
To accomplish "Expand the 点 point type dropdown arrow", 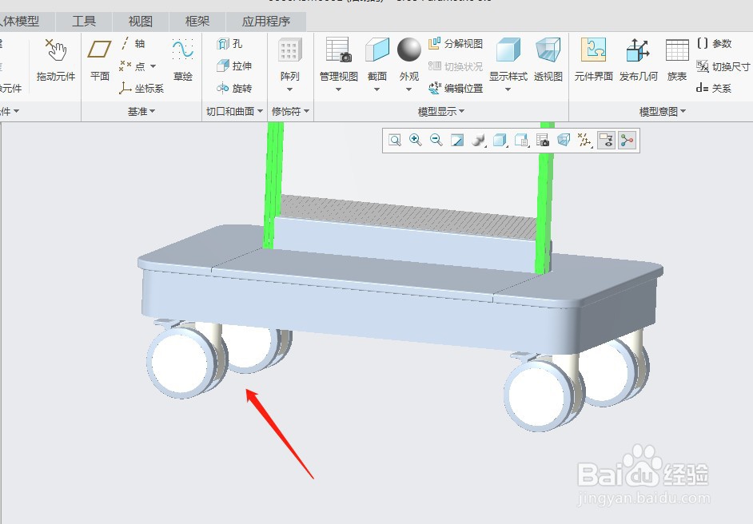I will click(153, 66).
